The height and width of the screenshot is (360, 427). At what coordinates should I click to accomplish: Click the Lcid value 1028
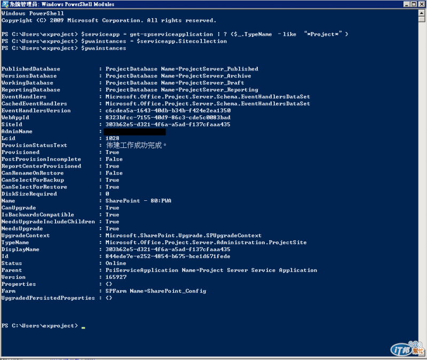113,138
